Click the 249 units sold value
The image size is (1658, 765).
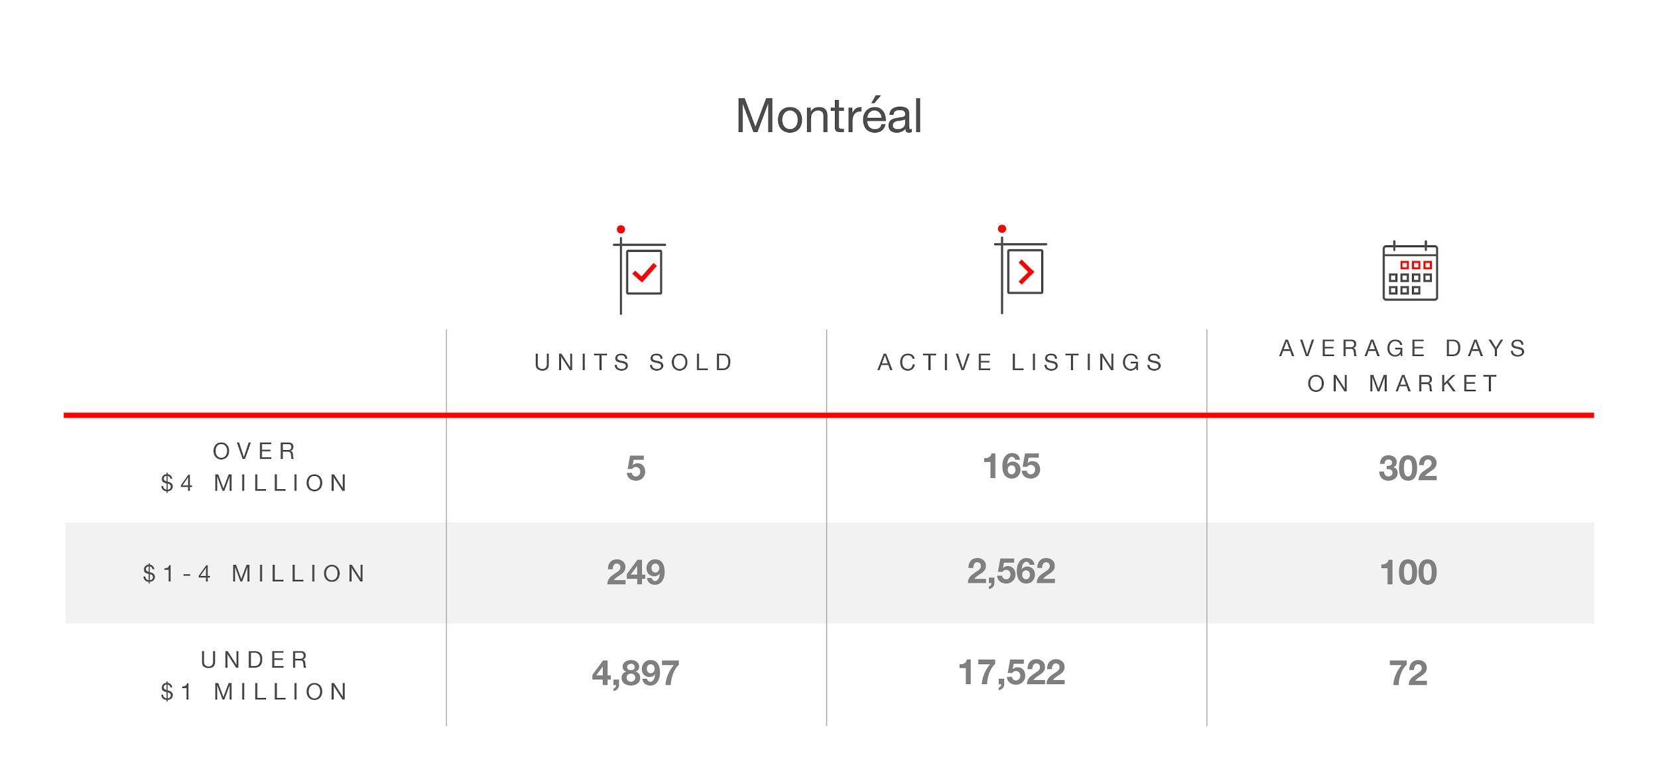(635, 572)
